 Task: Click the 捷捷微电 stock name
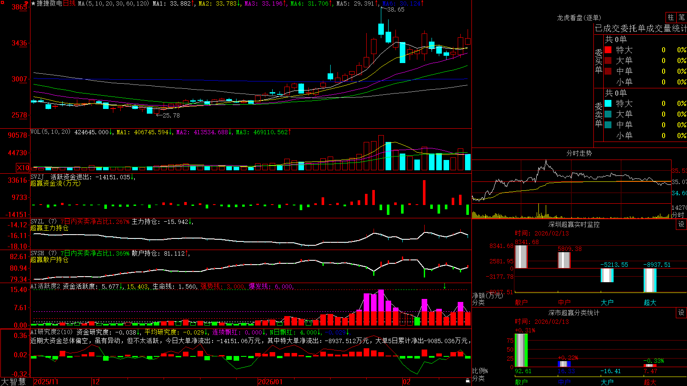[x=49, y=3]
